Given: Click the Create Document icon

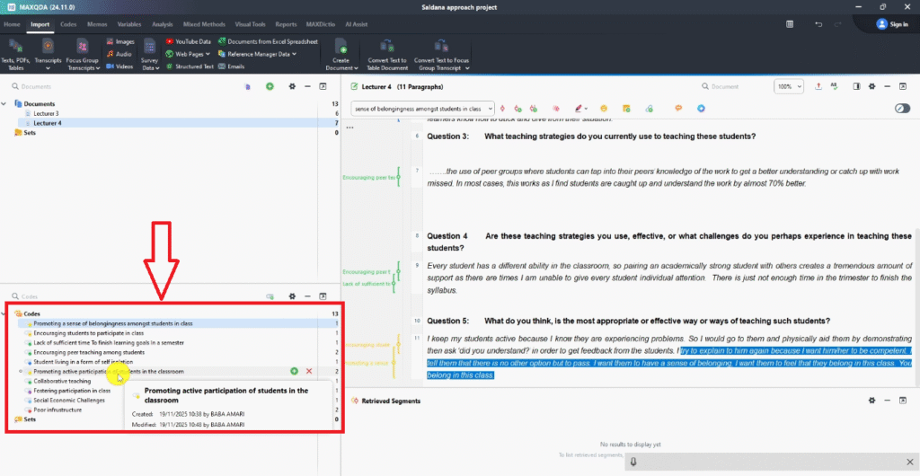Looking at the screenshot, I should 341,47.
